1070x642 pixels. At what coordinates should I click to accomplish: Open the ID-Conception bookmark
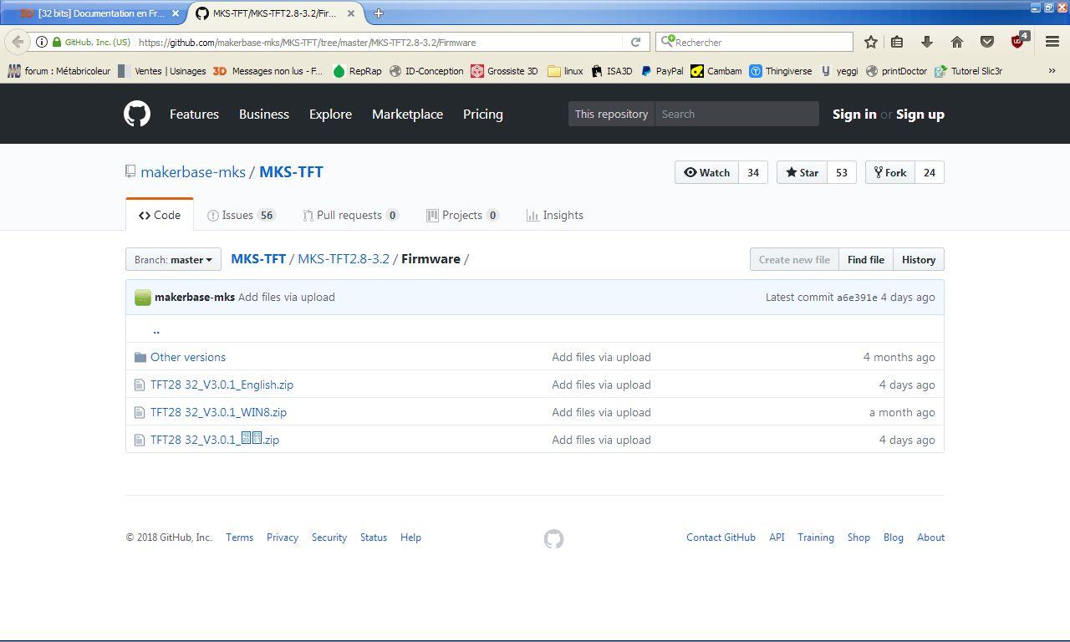[426, 71]
